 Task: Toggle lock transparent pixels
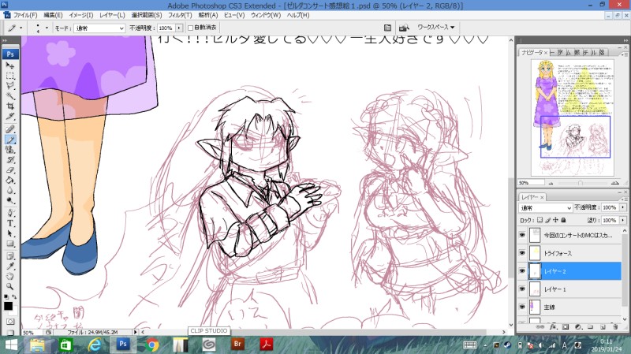(540, 220)
